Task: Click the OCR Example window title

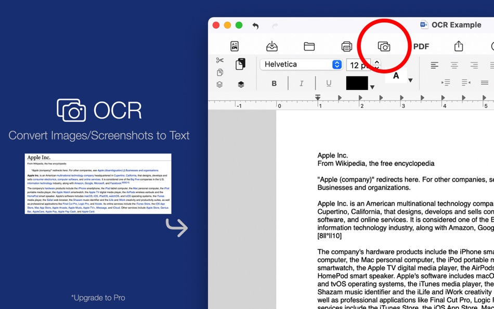Action: [457, 25]
